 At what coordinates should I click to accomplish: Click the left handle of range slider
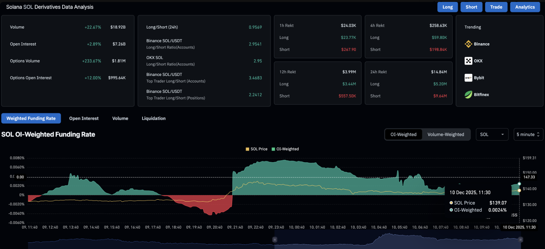275,239
